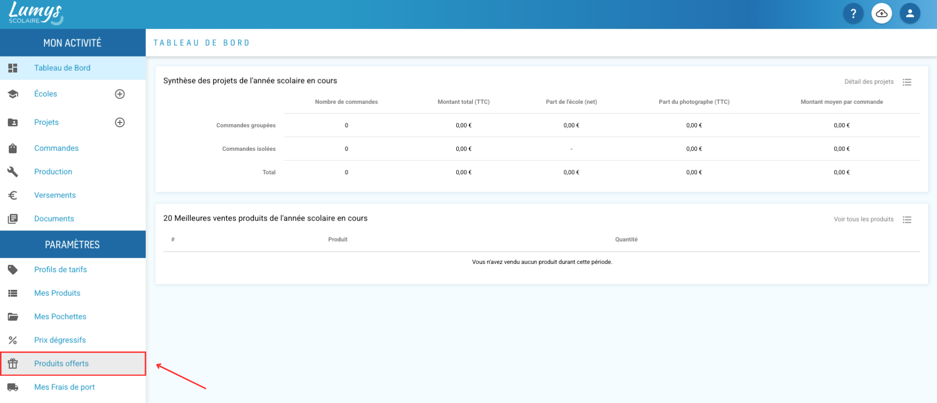Open the user account icon
Viewport: 937px width, 403px height.
(x=910, y=14)
